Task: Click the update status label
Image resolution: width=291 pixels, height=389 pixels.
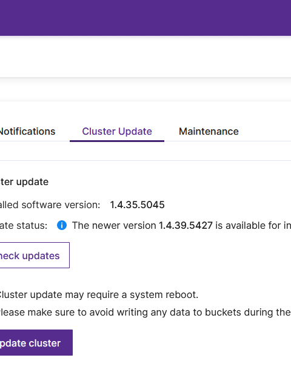Action: [x=24, y=226]
